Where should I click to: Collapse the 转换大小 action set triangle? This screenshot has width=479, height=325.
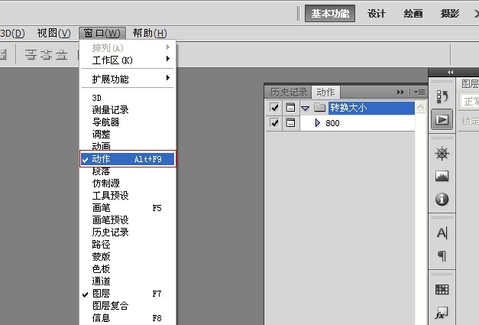point(305,108)
